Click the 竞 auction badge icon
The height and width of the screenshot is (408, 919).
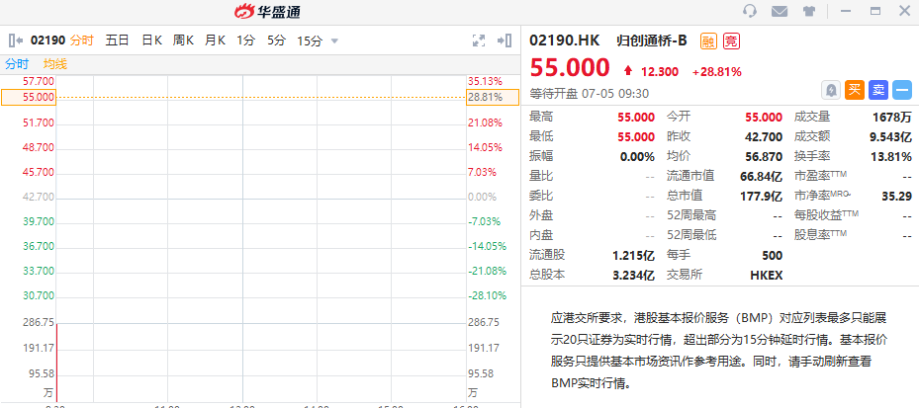click(x=731, y=41)
